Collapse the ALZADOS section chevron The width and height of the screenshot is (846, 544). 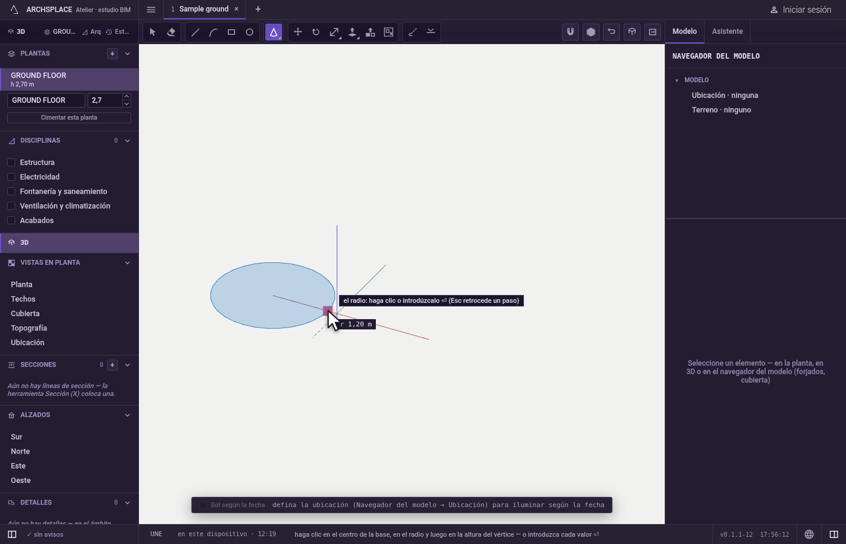tap(128, 415)
